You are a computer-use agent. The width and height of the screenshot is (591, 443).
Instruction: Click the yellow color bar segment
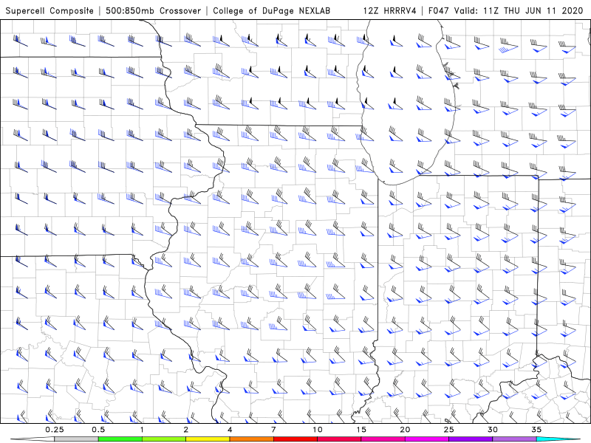click(x=208, y=439)
